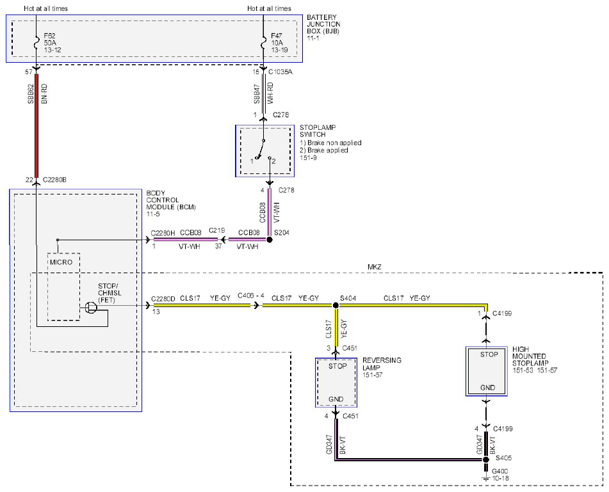Click the C1035A connector label
The image size is (609, 492).
(280, 72)
